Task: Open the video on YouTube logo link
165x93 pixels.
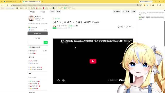Action: 122,80
